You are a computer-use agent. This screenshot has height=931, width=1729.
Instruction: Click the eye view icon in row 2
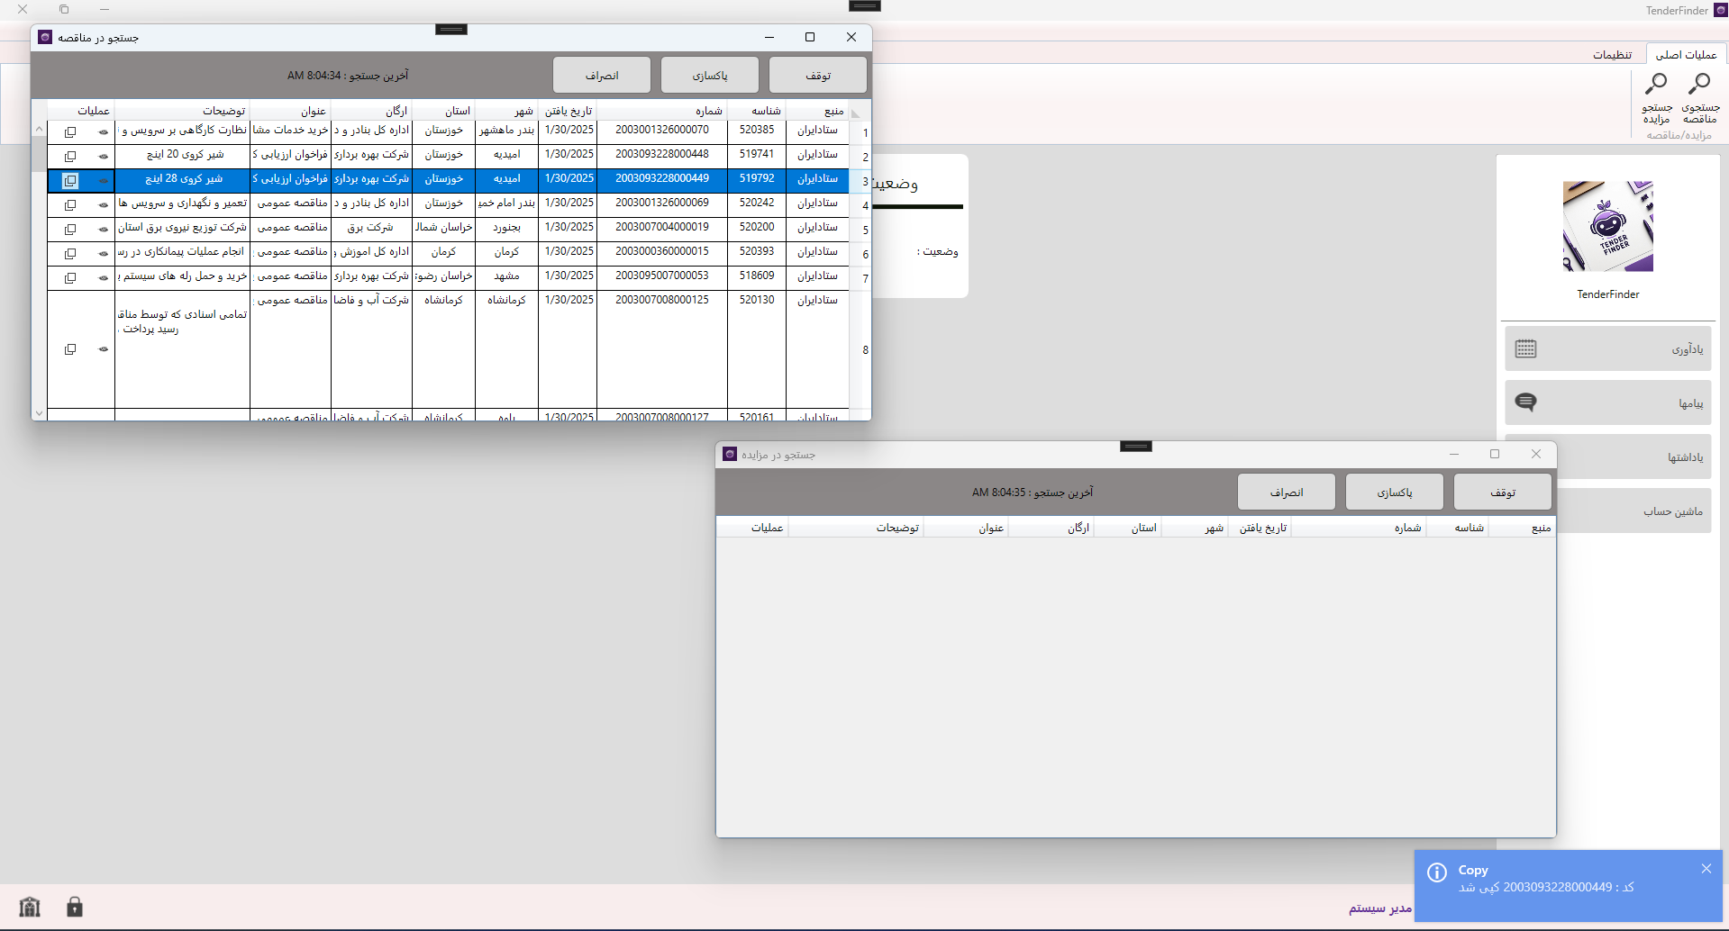[x=104, y=157]
